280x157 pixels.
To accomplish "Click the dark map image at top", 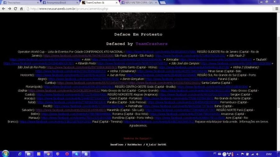I will [x=138, y=21].
